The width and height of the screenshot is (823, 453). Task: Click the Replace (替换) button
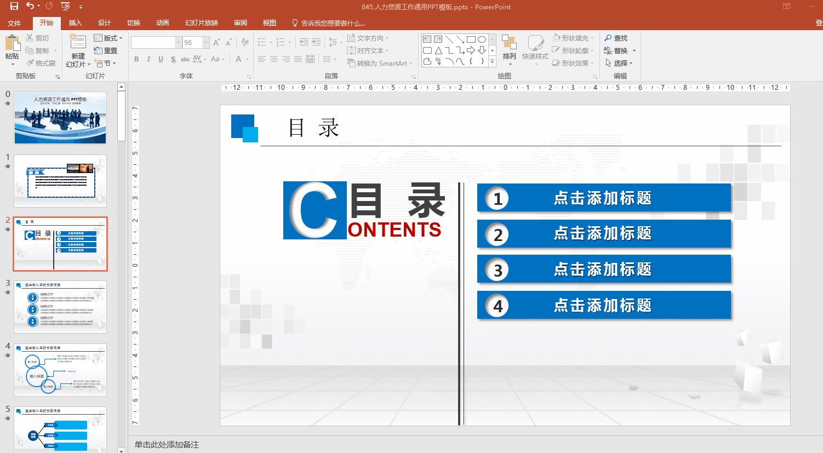click(x=616, y=51)
